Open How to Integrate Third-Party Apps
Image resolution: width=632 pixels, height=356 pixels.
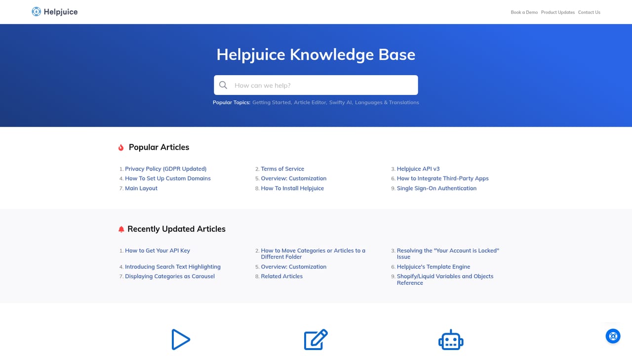tap(443, 178)
